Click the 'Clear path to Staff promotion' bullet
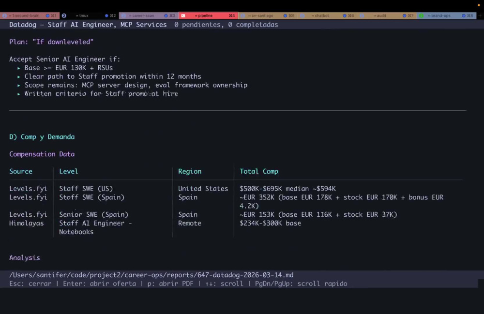This screenshot has height=314, width=484. tap(113, 76)
